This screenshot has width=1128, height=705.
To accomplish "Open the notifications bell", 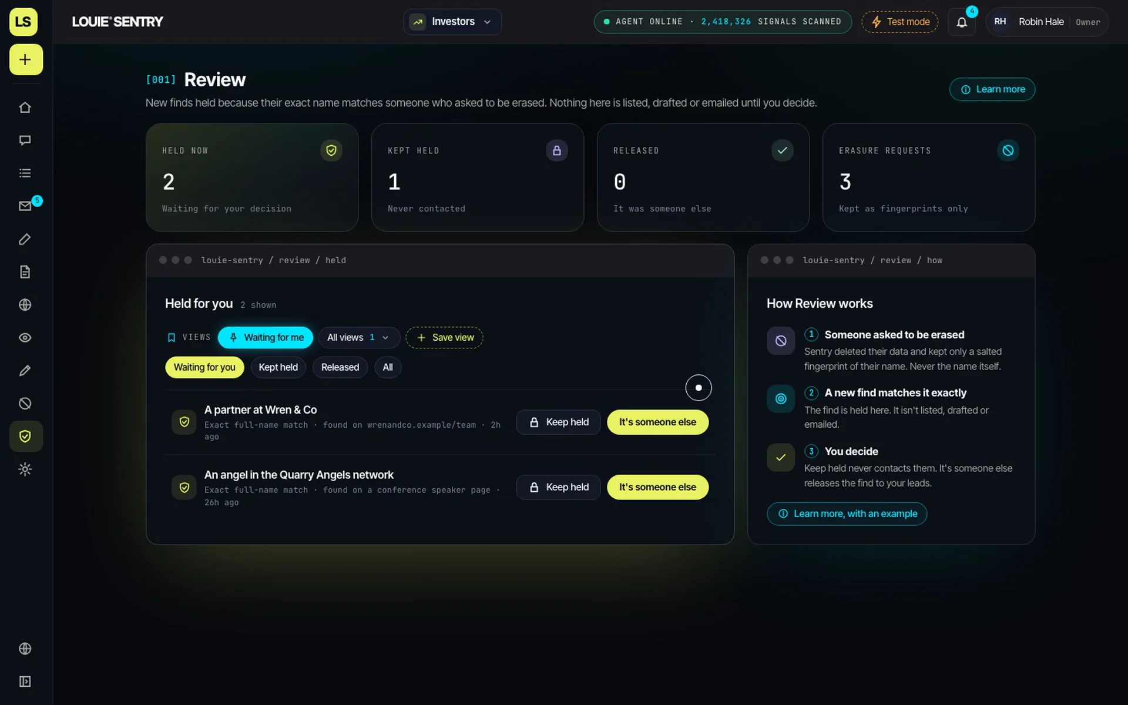I will coord(962,22).
